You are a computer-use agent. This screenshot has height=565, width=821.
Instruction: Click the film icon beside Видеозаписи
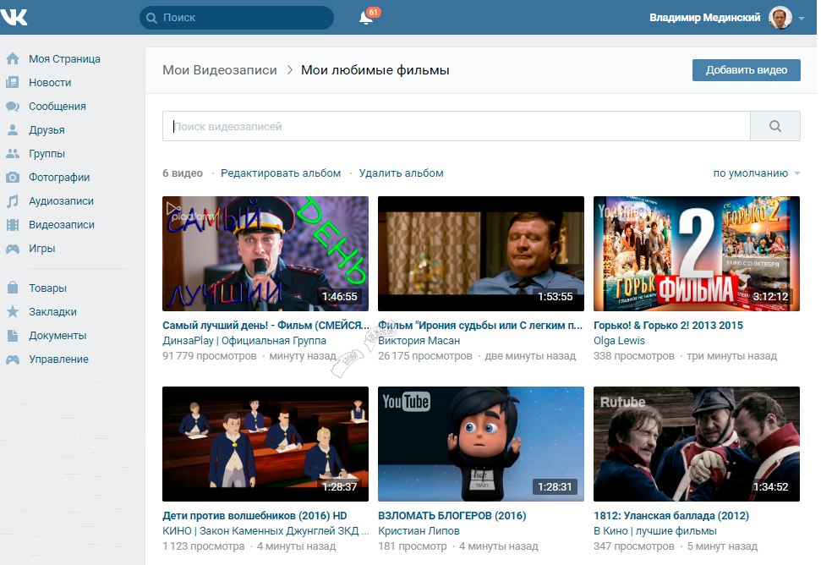[x=13, y=225]
